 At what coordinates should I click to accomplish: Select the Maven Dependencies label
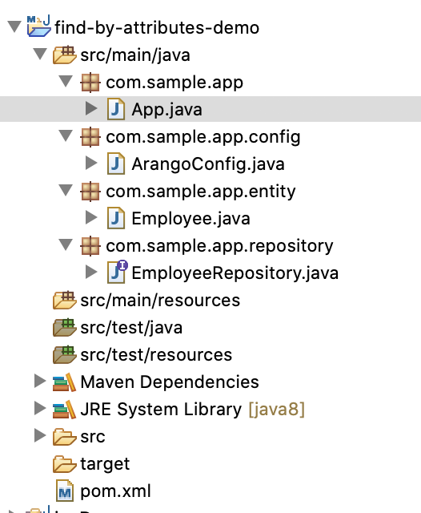click(x=170, y=382)
